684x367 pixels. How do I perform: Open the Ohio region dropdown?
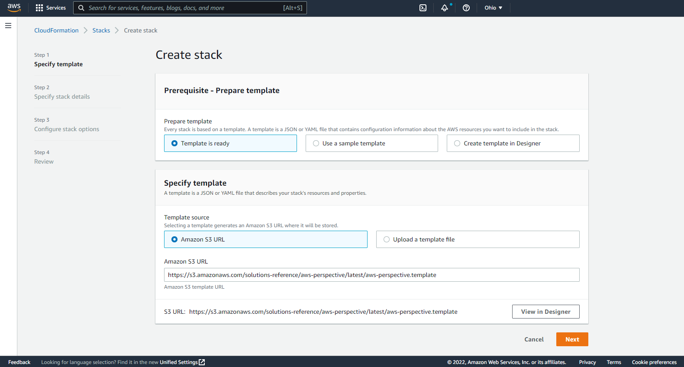point(494,8)
